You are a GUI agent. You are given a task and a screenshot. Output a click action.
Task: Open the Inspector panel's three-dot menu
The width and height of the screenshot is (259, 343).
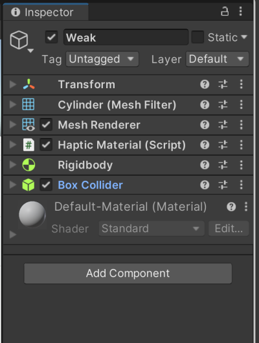240,11
